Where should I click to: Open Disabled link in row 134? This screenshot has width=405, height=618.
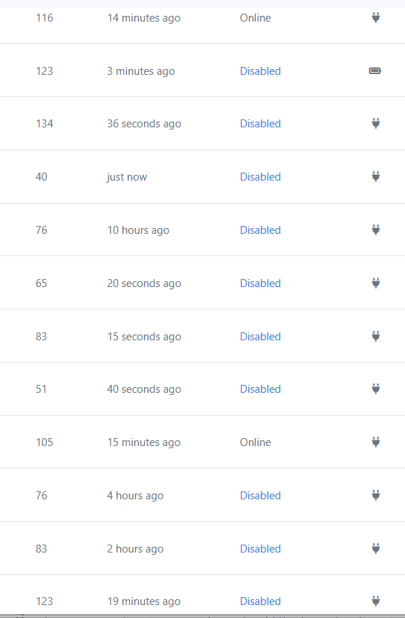pyautogui.click(x=260, y=123)
